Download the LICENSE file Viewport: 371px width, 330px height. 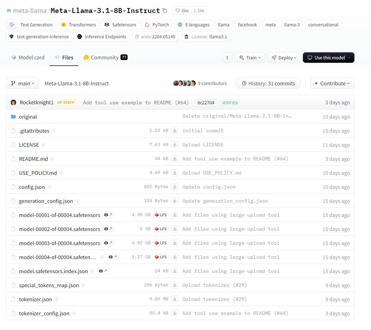[x=175, y=144]
